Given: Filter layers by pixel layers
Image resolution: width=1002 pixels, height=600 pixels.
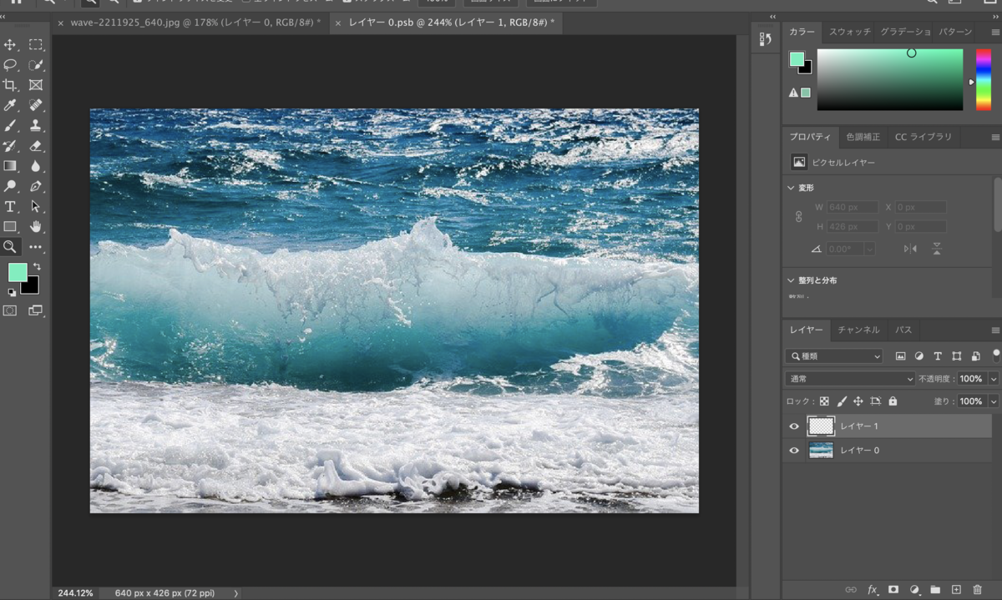Looking at the screenshot, I should point(900,356).
